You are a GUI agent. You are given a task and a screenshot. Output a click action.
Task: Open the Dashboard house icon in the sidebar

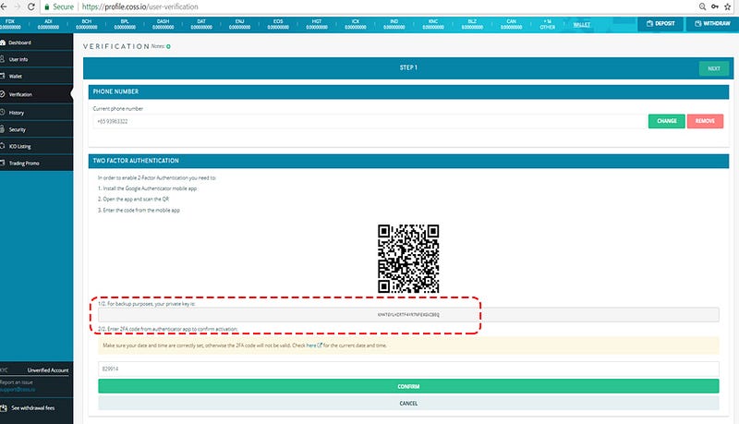(x=3, y=42)
